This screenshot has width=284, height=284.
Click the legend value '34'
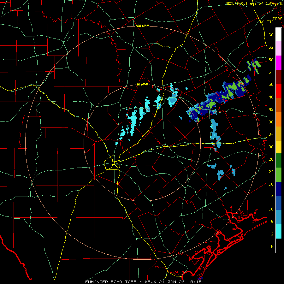tap(271, 134)
